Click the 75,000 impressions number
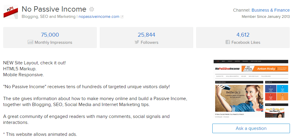This screenshot has width=298, height=140. coord(50,35)
